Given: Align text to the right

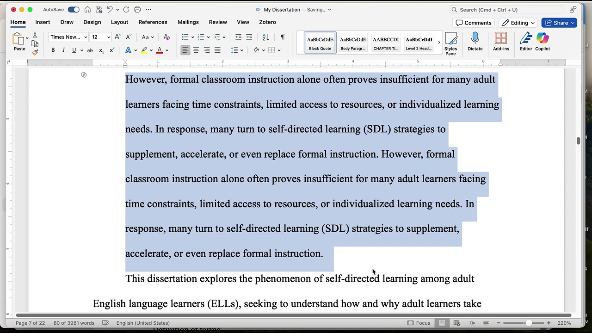Looking at the screenshot, I should [x=207, y=50].
